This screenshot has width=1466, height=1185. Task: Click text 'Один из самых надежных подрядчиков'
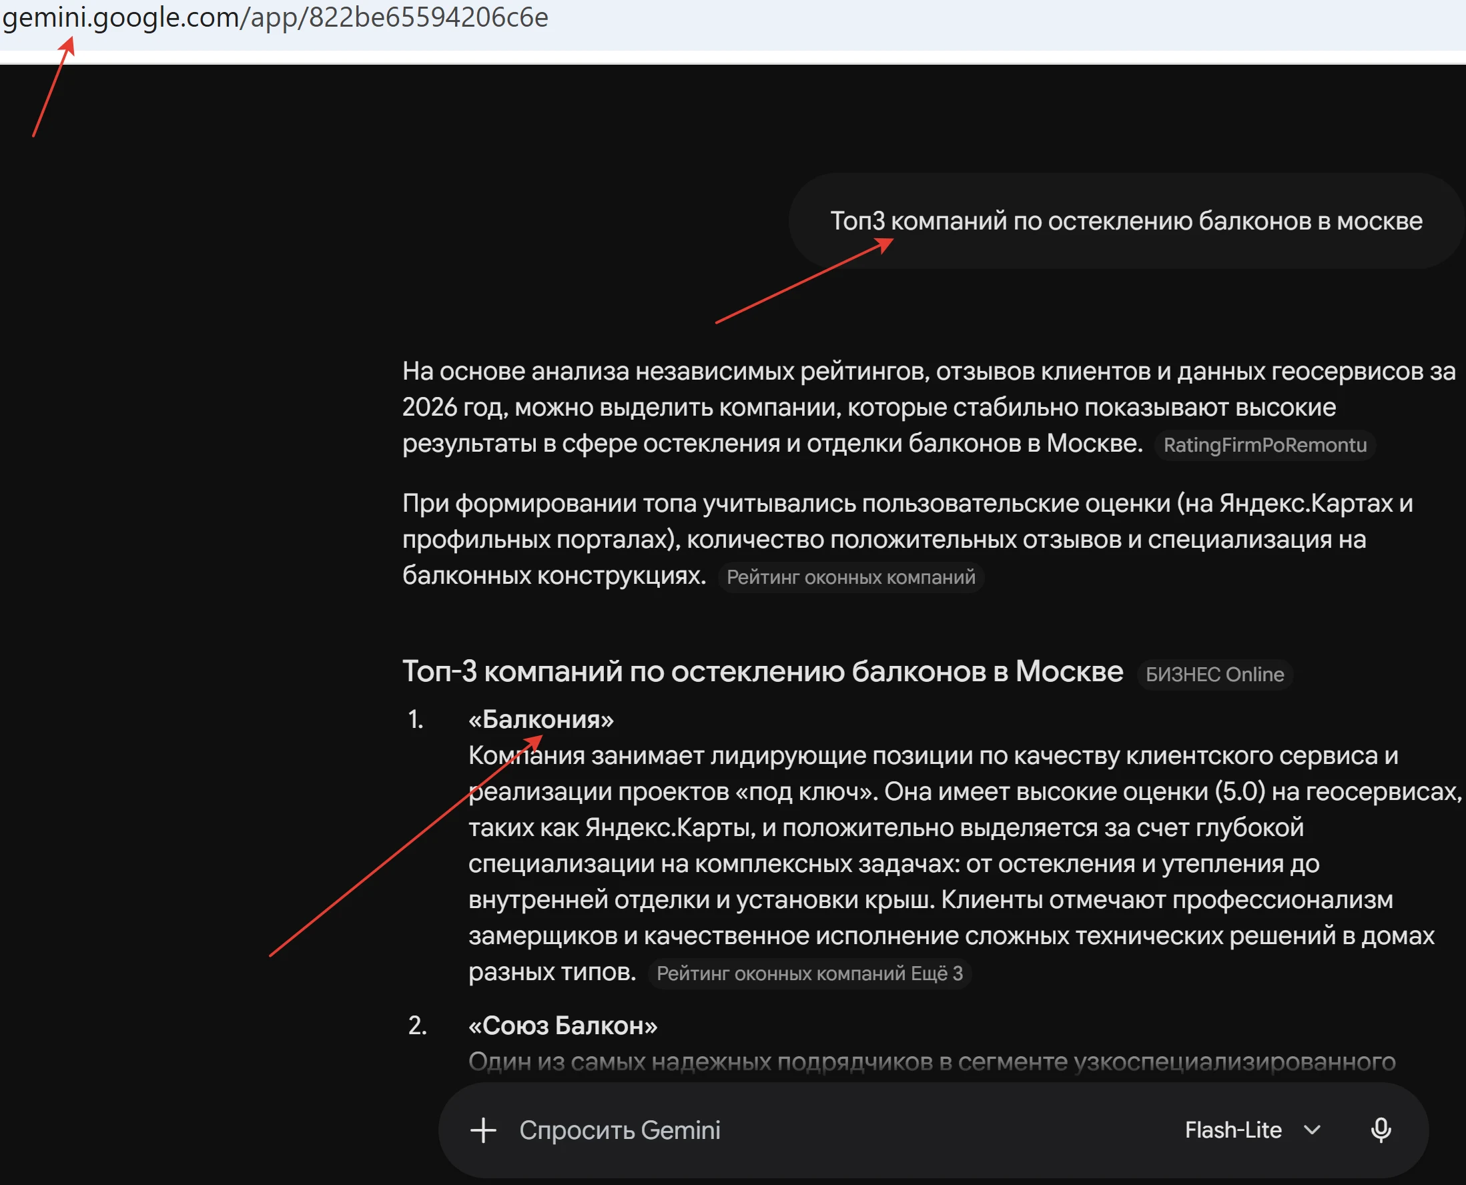pos(700,1062)
